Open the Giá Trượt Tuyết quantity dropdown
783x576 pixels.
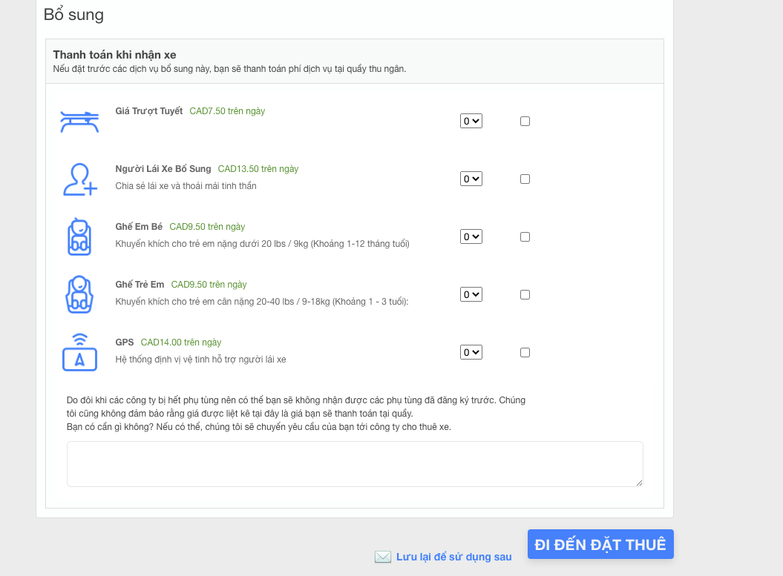pos(471,121)
